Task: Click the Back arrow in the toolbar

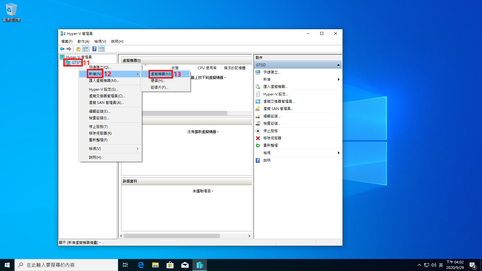Action: tap(62, 49)
